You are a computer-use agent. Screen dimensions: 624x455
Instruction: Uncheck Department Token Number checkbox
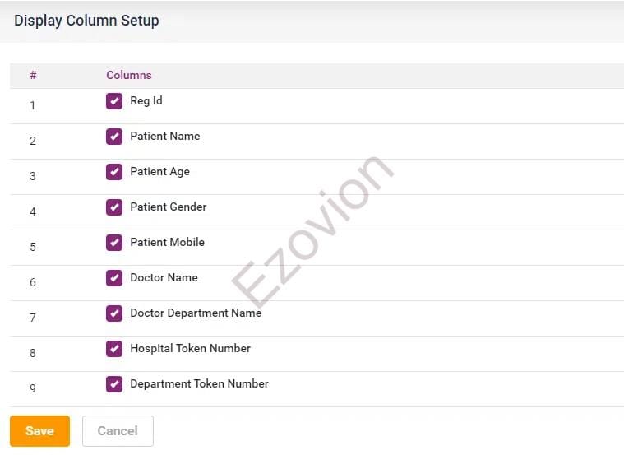click(x=114, y=384)
